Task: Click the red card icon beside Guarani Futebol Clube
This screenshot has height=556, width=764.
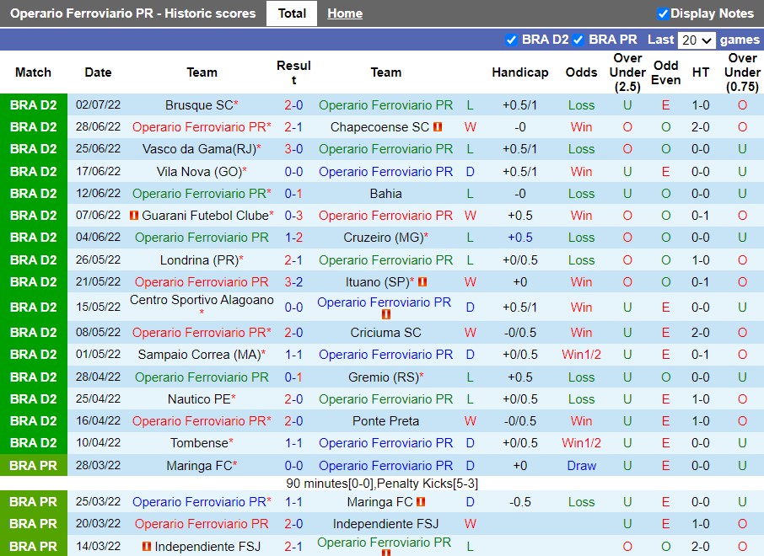Action: (134, 215)
